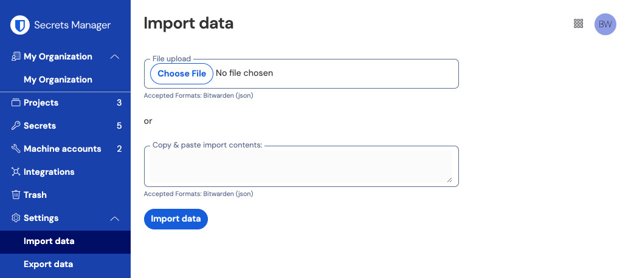Click the blue Import data button
The image size is (634, 278).
pyautogui.click(x=176, y=219)
